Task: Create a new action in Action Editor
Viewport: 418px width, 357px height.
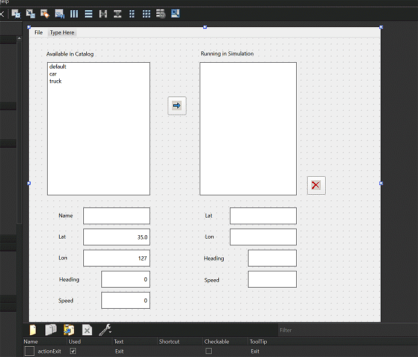Action: 33,330
